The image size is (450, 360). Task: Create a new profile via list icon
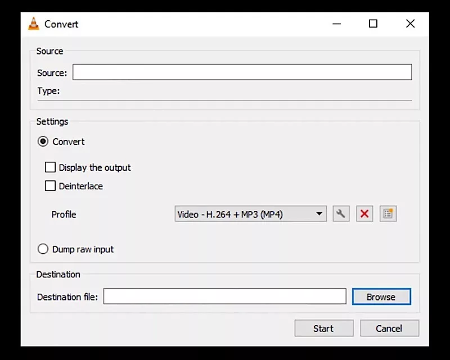(388, 214)
